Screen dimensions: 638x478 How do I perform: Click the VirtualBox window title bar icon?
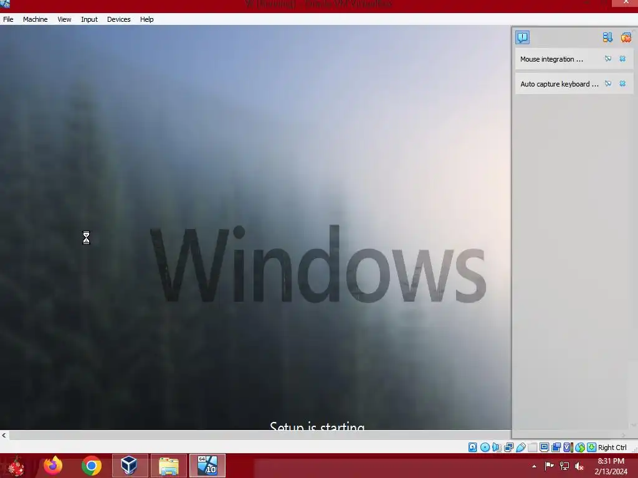click(5, 4)
